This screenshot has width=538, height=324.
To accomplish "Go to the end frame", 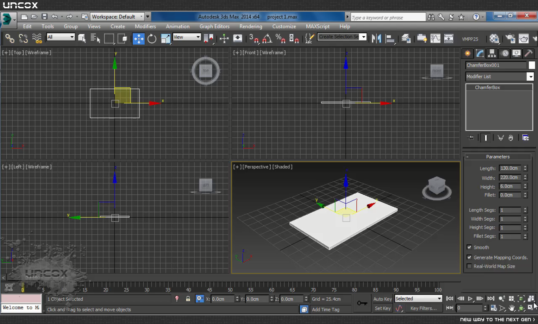I will 491,299.
